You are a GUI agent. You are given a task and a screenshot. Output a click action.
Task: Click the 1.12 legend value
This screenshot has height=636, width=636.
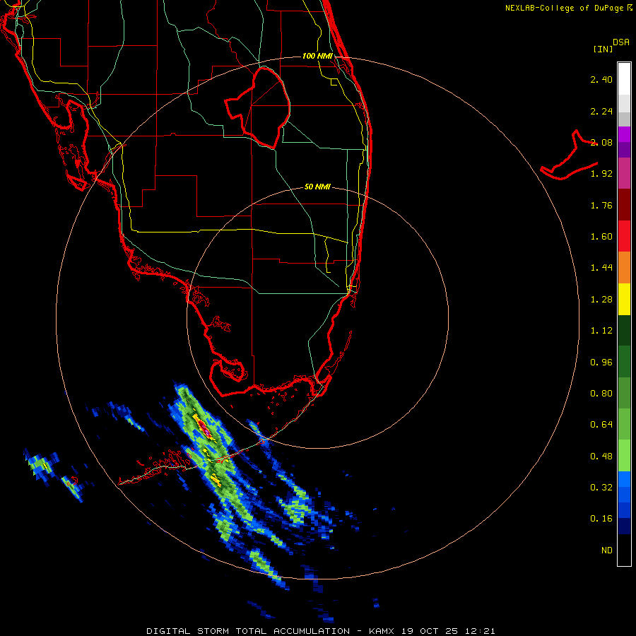point(601,331)
